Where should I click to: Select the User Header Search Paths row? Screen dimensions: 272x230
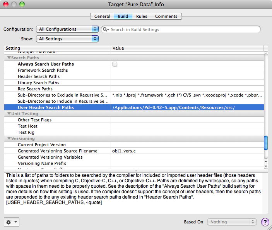click(134, 107)
